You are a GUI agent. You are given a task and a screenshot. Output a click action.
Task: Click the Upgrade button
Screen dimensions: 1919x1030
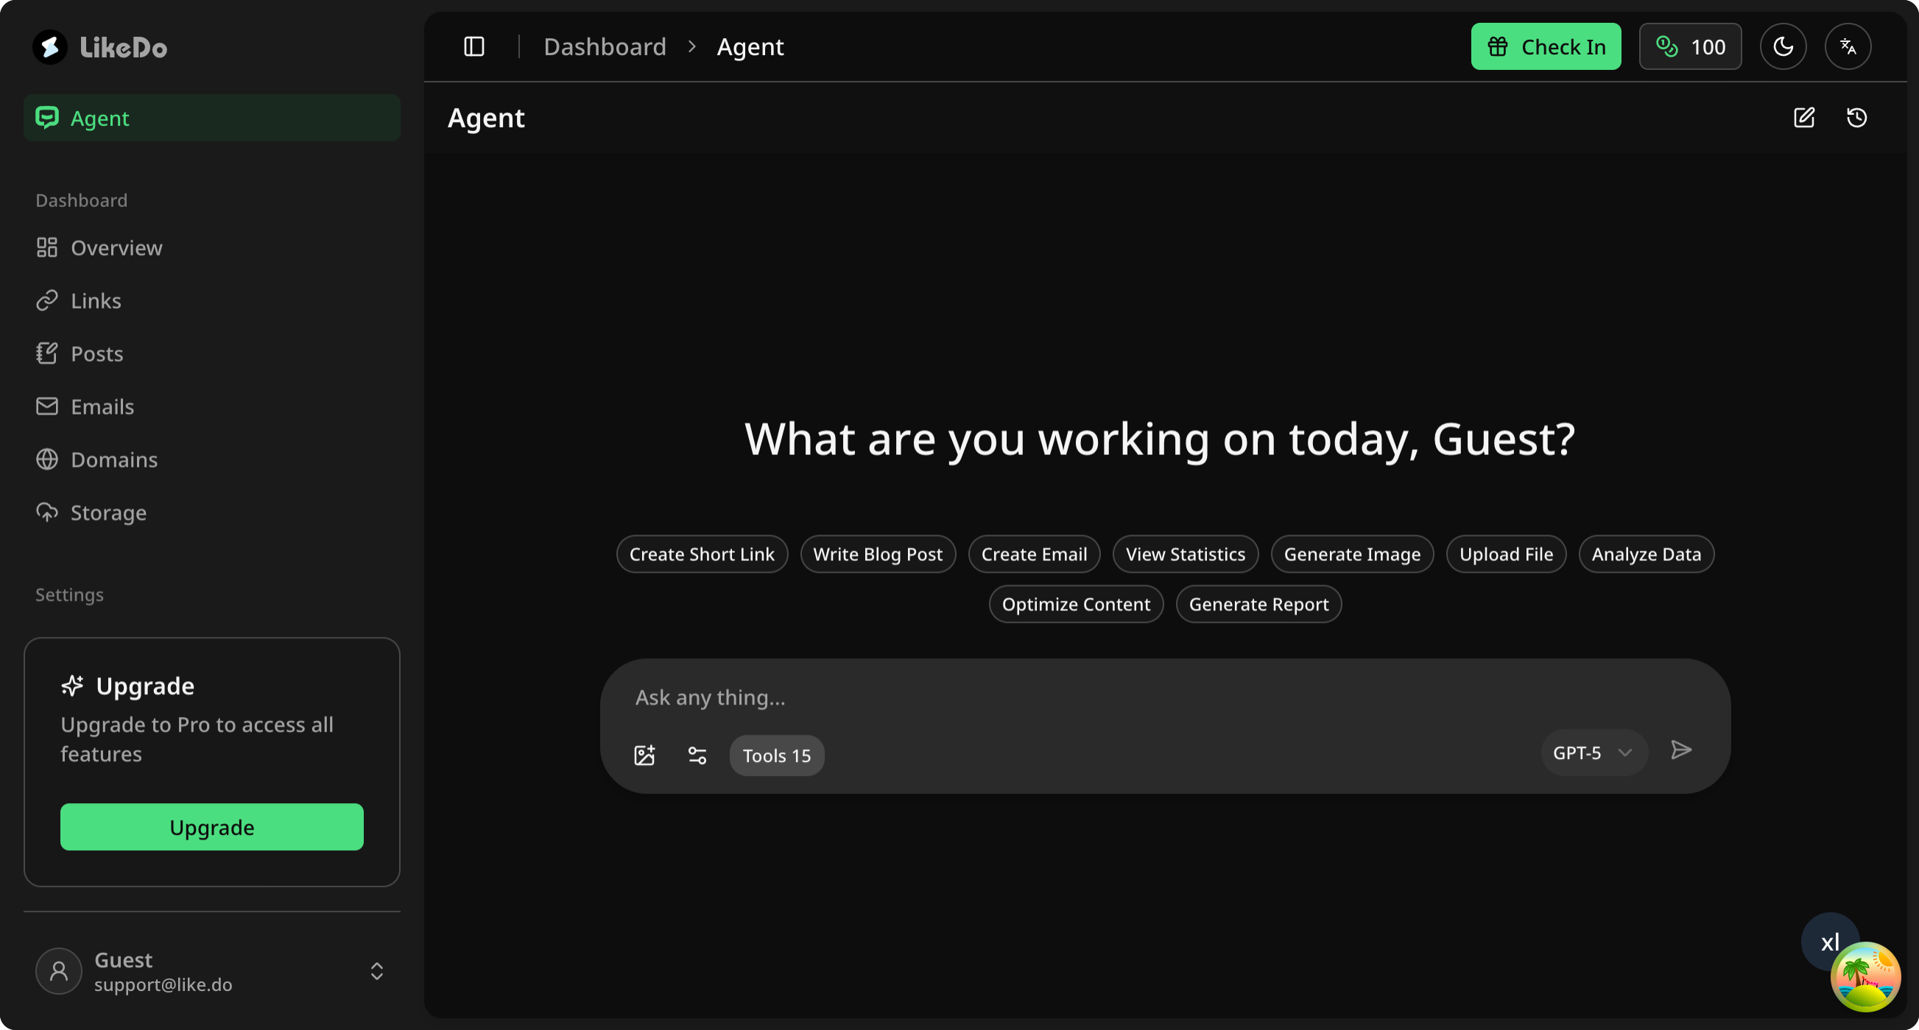tap(211, 827)
